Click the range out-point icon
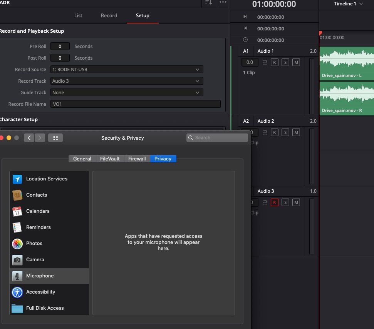The image size is (374, 329). pos(245,28)
